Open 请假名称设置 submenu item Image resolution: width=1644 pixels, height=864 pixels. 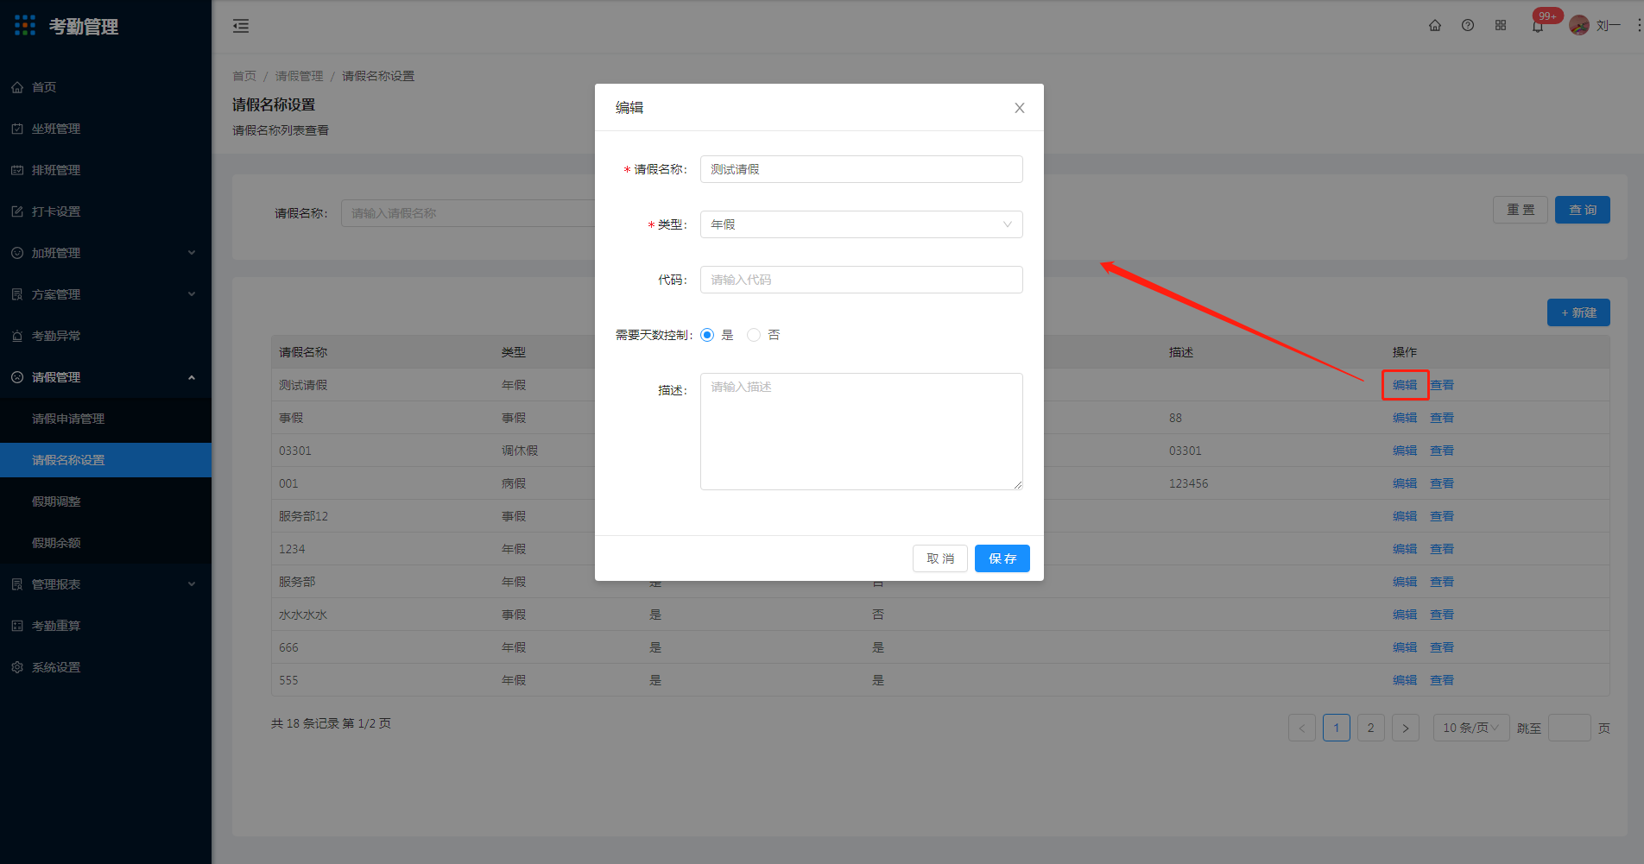[105, 460]
